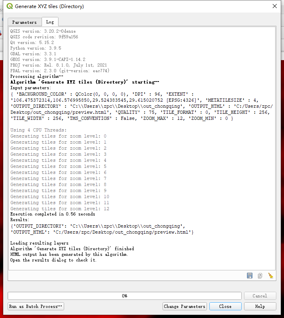Screen dimensions: 284x318
Task: Click 'Generating tiles for zoom level: 9'
Action: (58, 190)
